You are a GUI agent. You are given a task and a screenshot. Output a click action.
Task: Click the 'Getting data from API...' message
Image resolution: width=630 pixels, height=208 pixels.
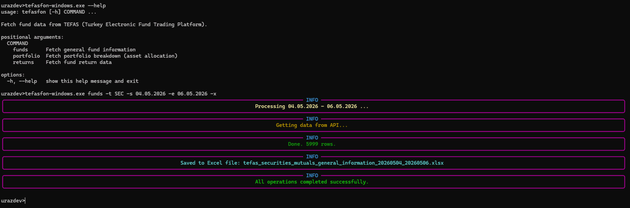312,125
